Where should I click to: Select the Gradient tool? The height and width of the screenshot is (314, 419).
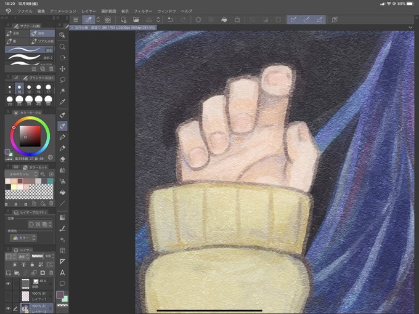(62, 217)
